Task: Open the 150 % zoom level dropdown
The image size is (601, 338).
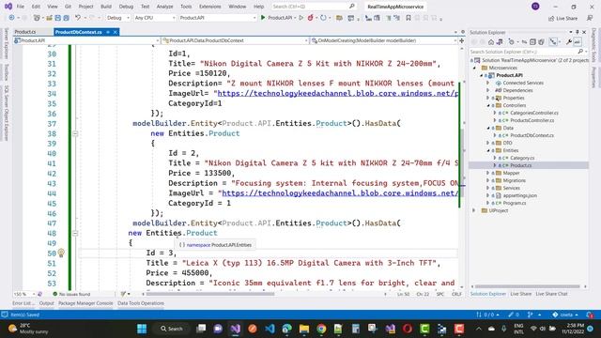Action: 24,294
